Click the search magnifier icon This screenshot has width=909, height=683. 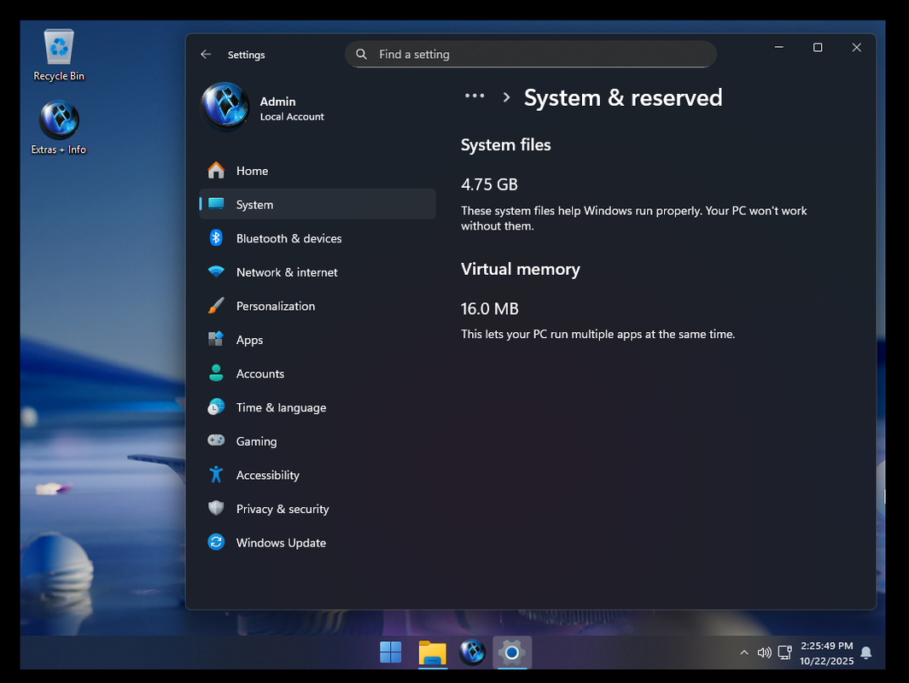[361, 54]
